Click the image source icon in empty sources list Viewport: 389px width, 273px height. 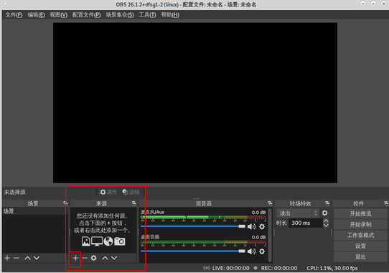click(86, 241)
